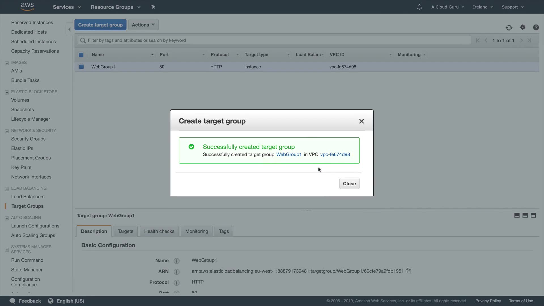Open the Actions dropdown
Screen dimensions: 544x306
pos(143,25)
